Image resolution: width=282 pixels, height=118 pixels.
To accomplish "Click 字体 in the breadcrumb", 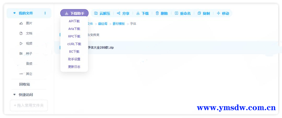I will pos(133,24).
